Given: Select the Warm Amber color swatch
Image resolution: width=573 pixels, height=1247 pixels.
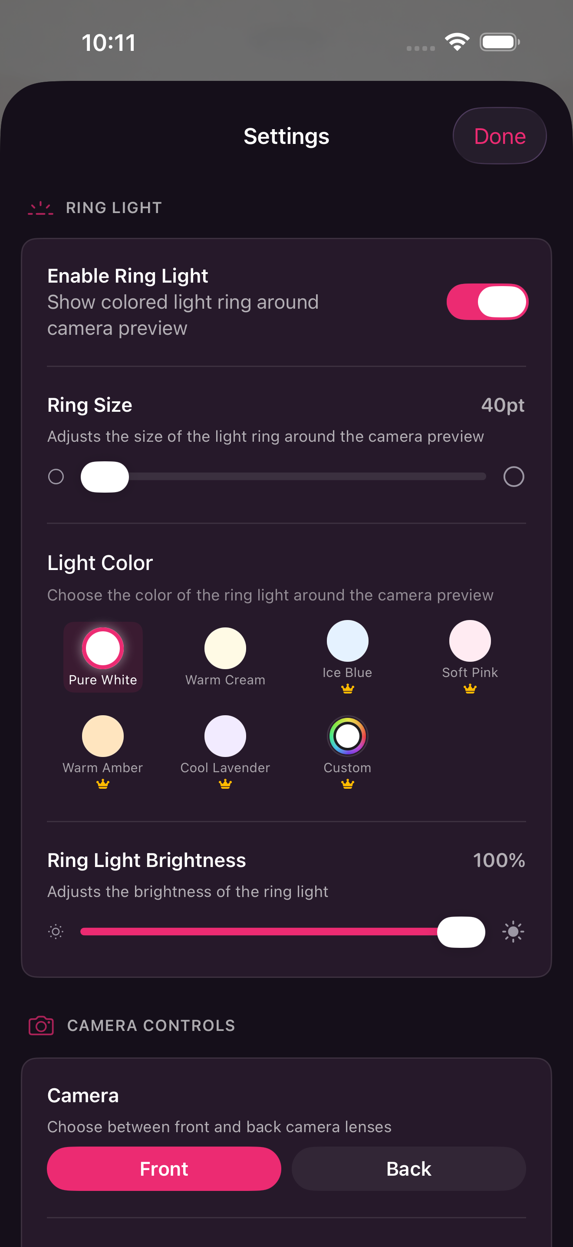Looking at the screenshot, I should pyautogui.click(x=103, y=736).
